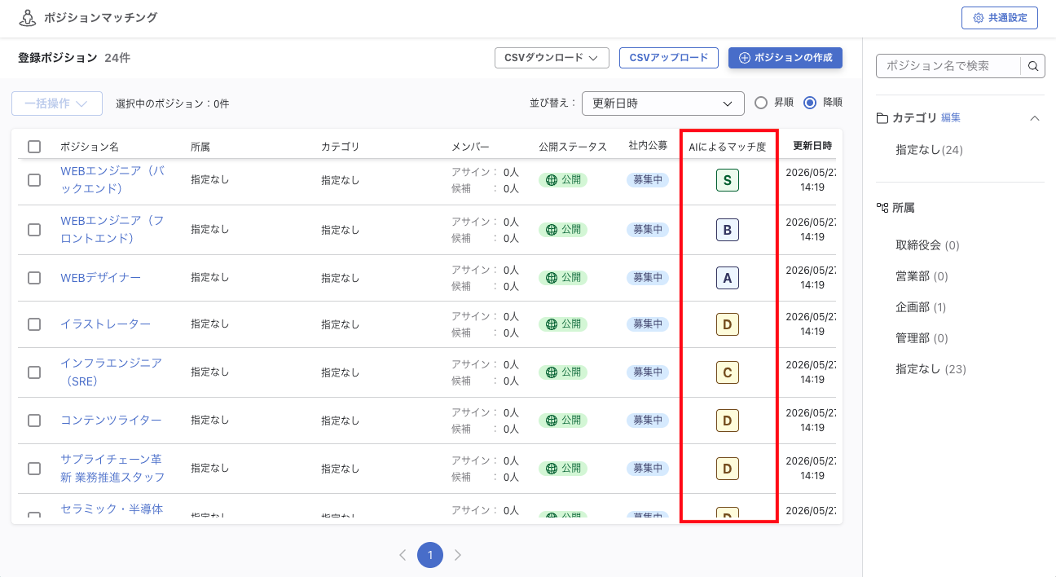Click the 共通設定 button
The height and width of the screenshot is (577, 1056).
(x=1000, y=18)
